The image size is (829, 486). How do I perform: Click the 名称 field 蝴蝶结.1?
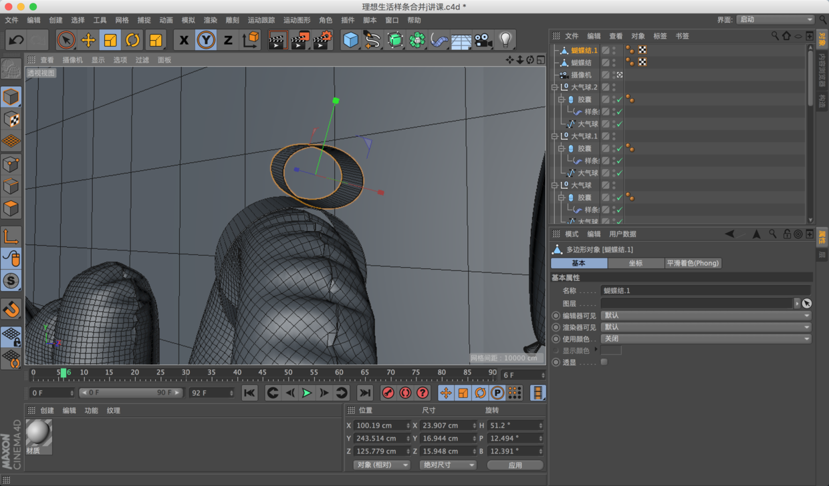pyautogui.click(x=706, y=290)
